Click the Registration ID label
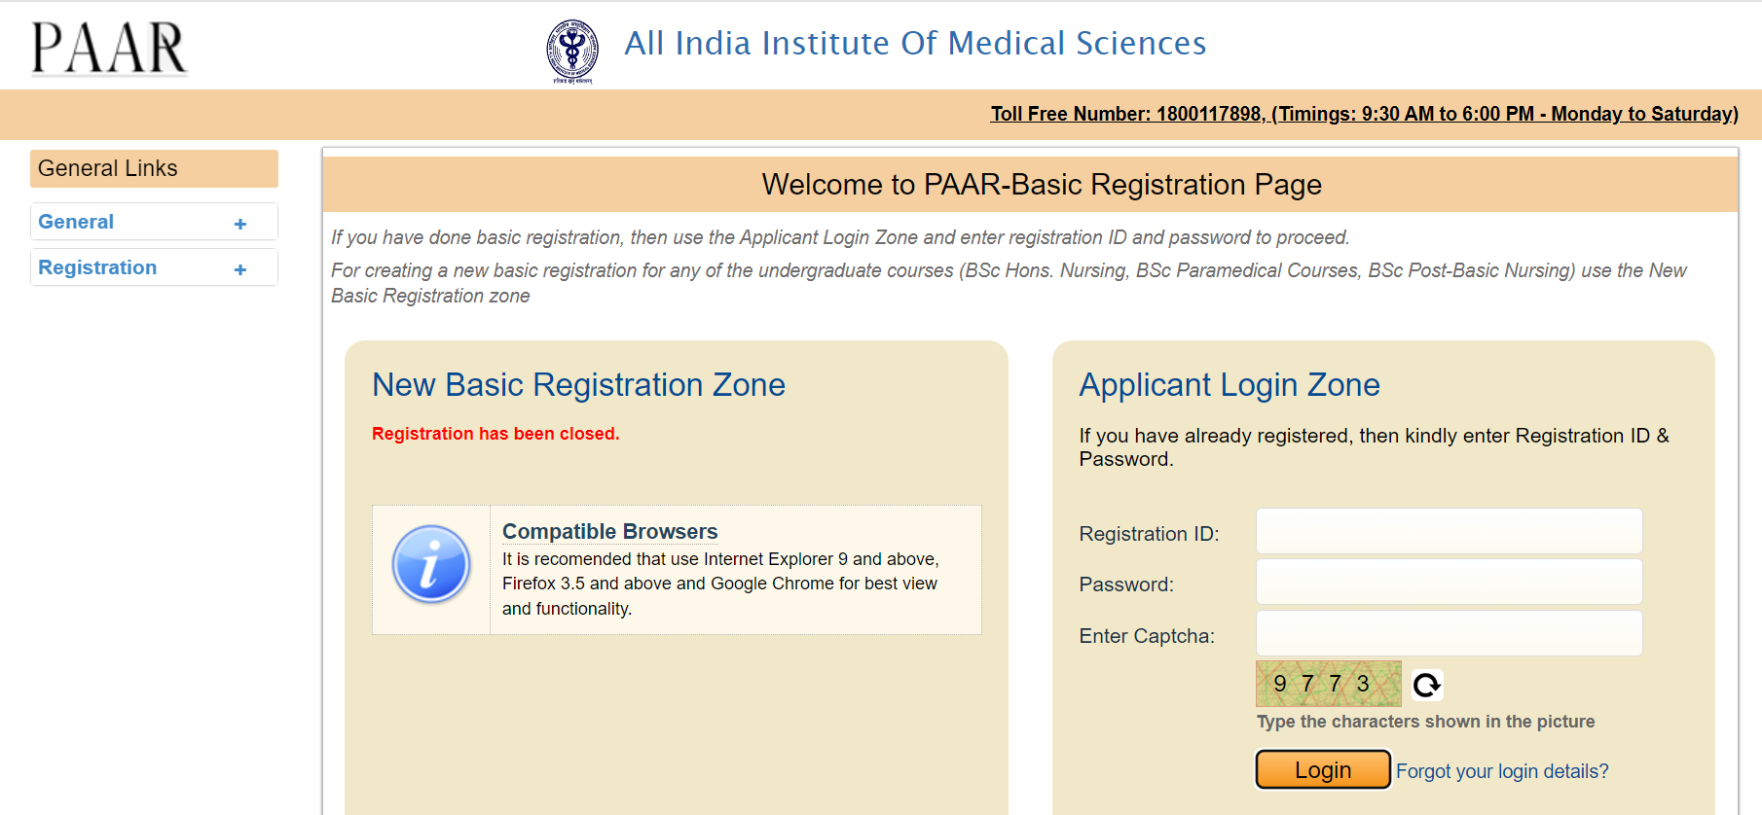Viewport: 1762px width, 815px height. click(1149, 534)
